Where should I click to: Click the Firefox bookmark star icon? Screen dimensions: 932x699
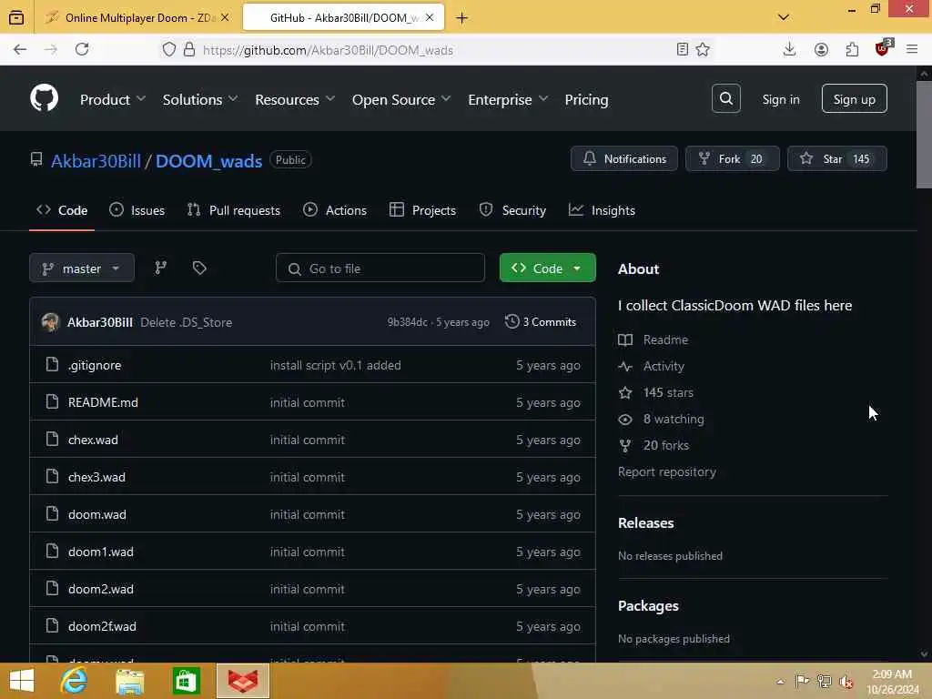[703, 49]
